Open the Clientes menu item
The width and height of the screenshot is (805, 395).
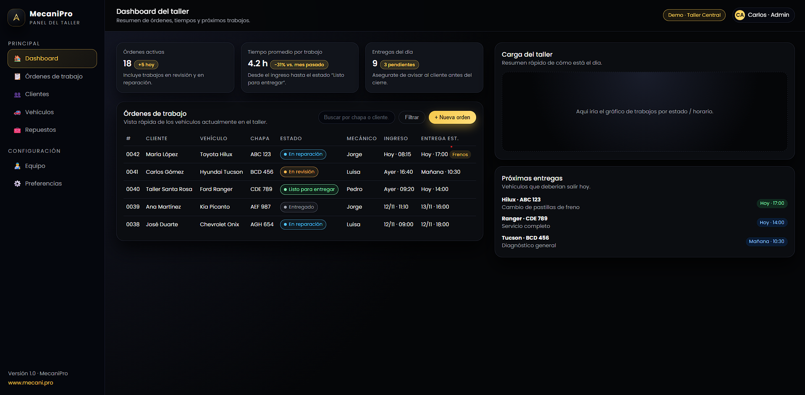tap(37, 94)
